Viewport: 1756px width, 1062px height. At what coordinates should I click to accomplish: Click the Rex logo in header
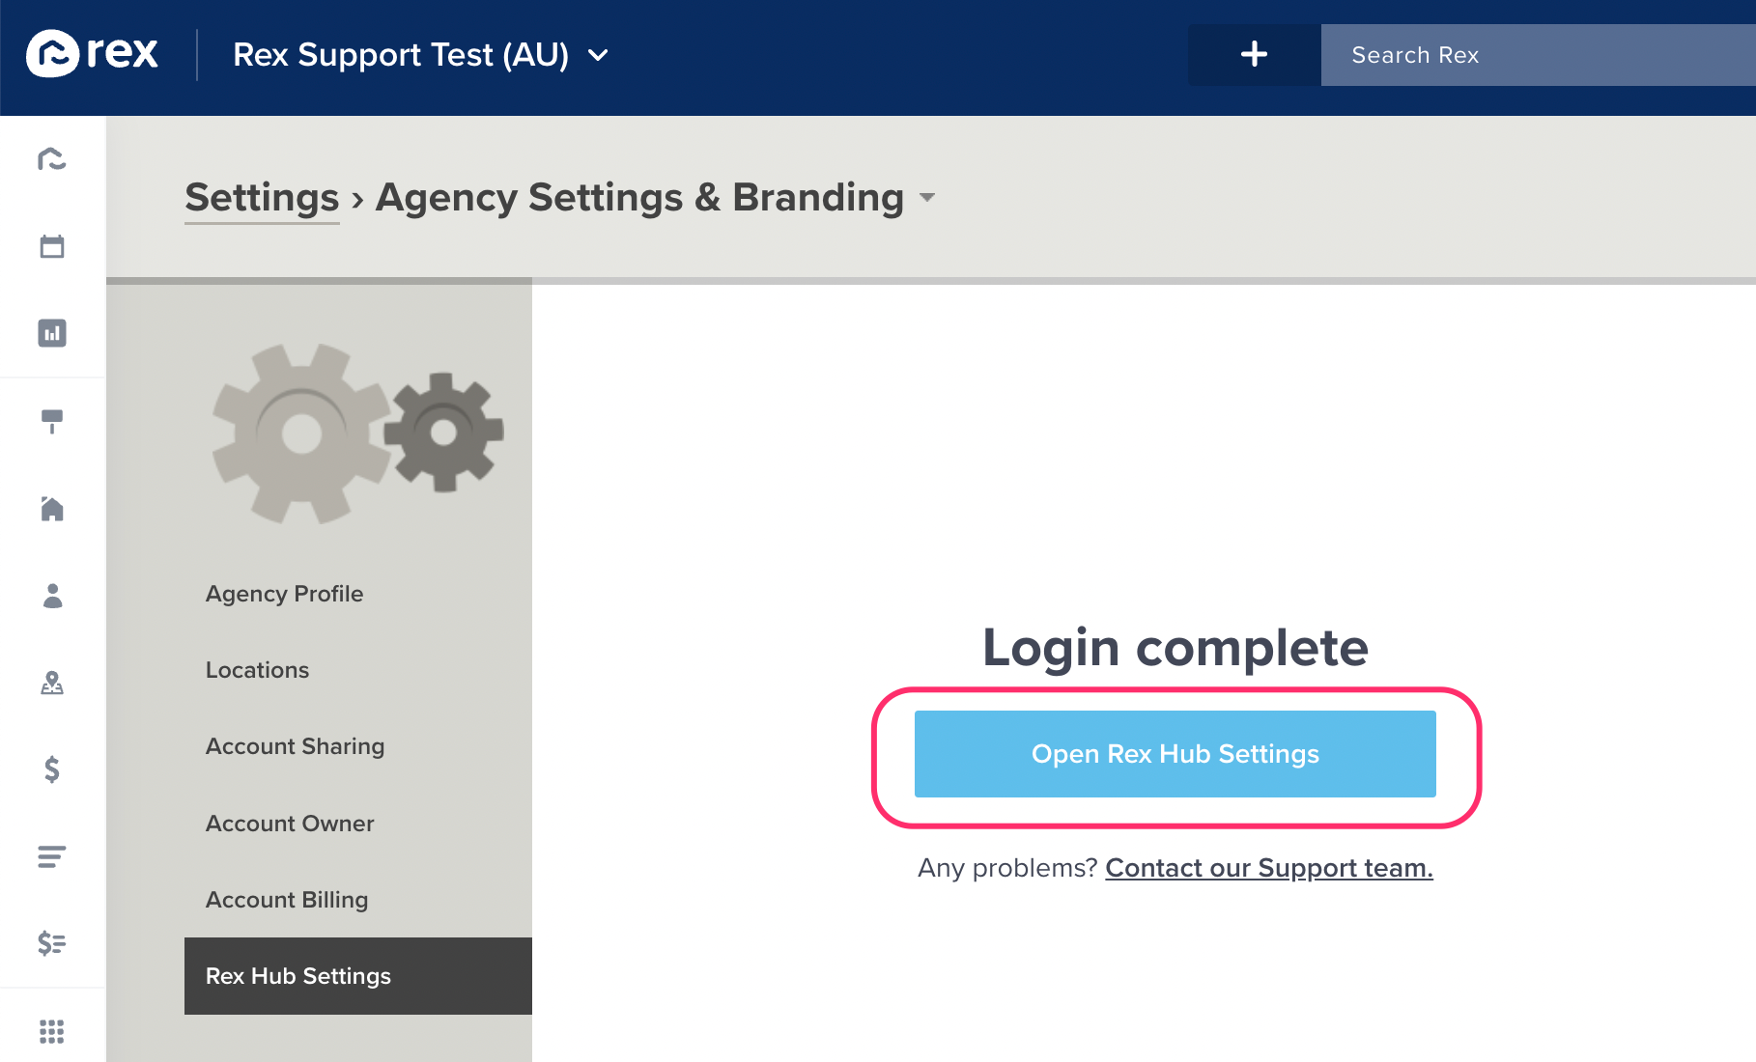coord(92,53)
